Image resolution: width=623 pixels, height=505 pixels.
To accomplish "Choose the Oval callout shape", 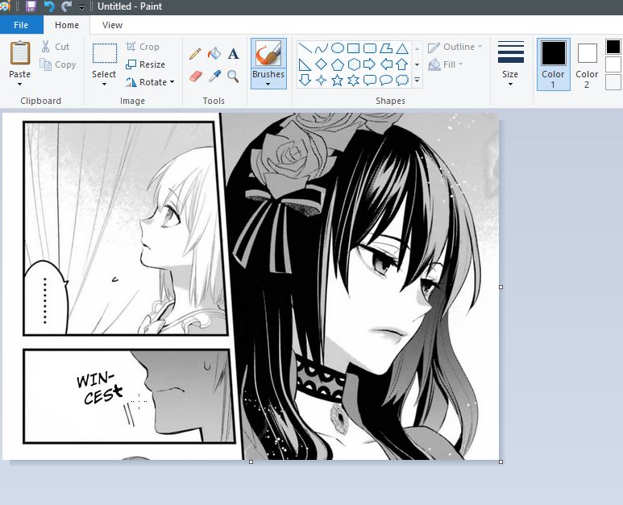I will point(386,80).
